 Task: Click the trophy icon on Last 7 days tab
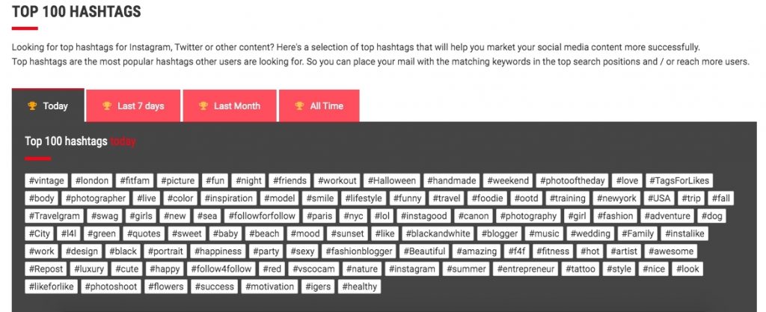pyautogui.click(x=107, y=106)
